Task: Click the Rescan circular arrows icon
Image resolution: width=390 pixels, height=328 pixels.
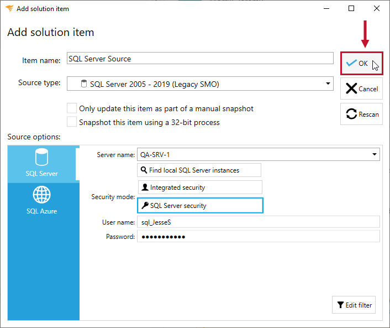Action: point(351,114)
